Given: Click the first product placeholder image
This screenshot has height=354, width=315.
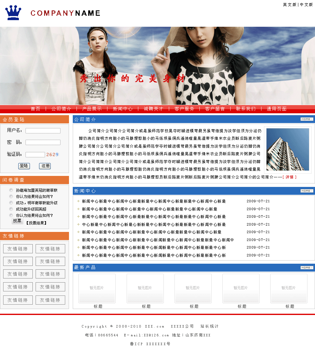Looking at the screenshot, I should [x=97, y=288].
